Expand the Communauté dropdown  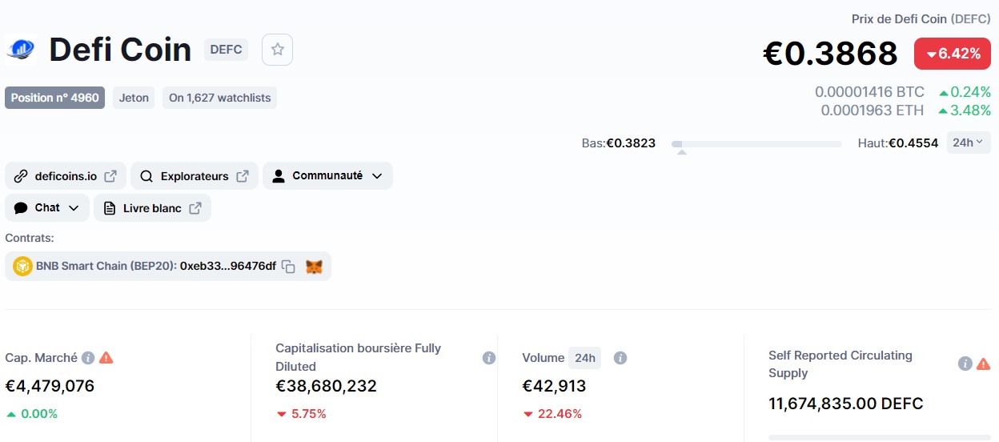[x=327, y=176]
